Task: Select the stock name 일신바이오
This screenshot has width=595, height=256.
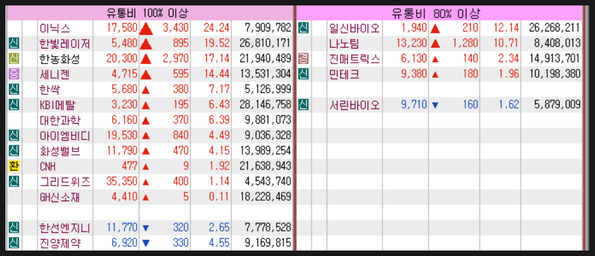Action: [355, 29]
